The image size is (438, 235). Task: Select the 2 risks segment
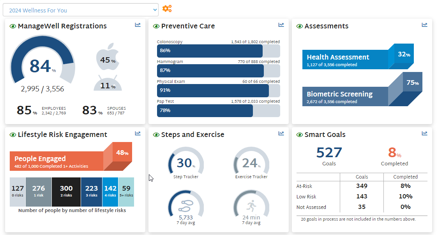coord(66,192)
